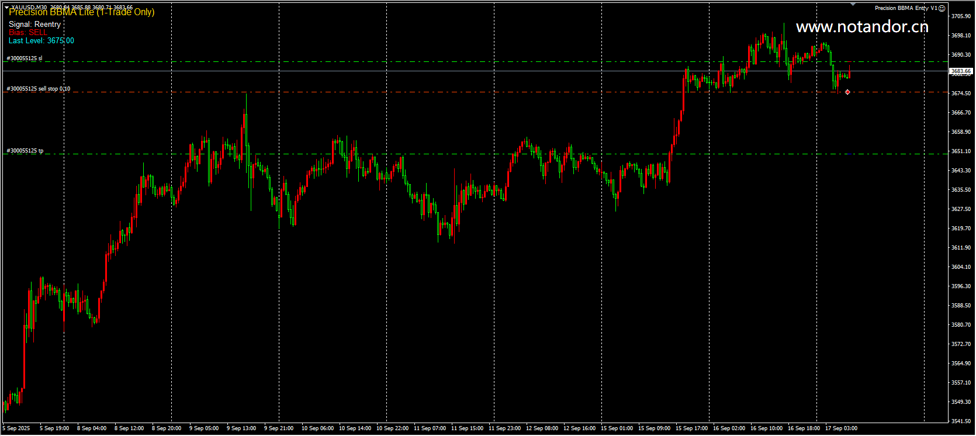Open the one-click trading triangle beside XAUUSD,M30
The width and height of the screenshot is (976, 436).
pos(6,8)
